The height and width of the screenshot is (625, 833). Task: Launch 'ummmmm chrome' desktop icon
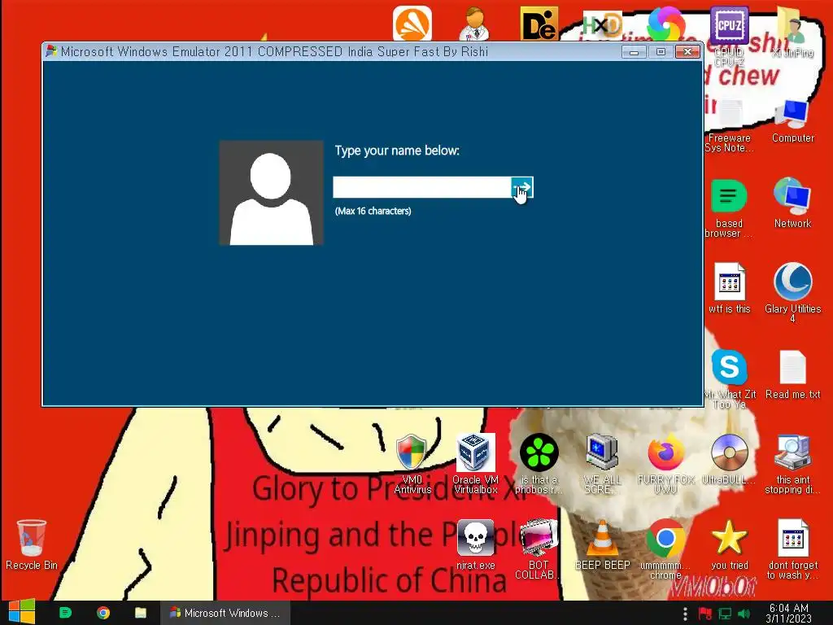pos(665,549)
